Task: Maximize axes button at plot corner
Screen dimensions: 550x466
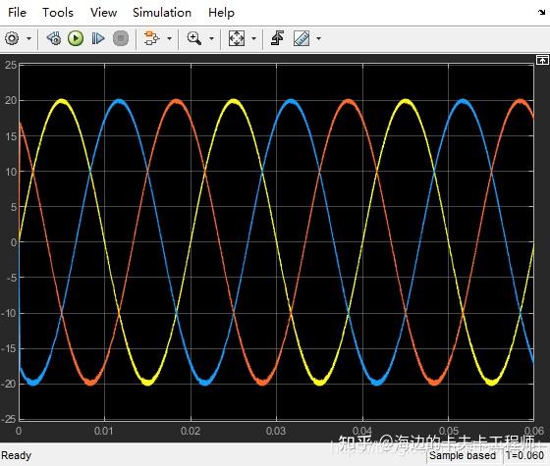Action: tap(542, 60)
